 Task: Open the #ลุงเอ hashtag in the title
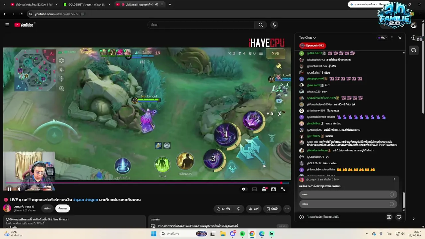[78, 200]
